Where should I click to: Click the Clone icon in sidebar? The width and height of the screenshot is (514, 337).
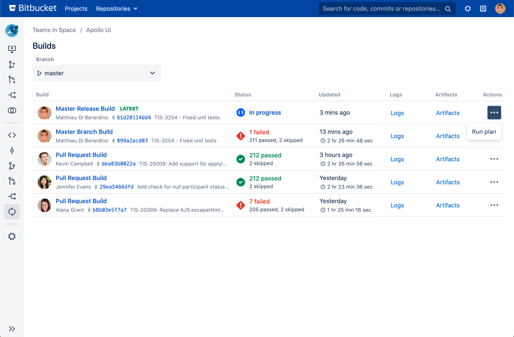pyautogui.click(x=12, y=49)
